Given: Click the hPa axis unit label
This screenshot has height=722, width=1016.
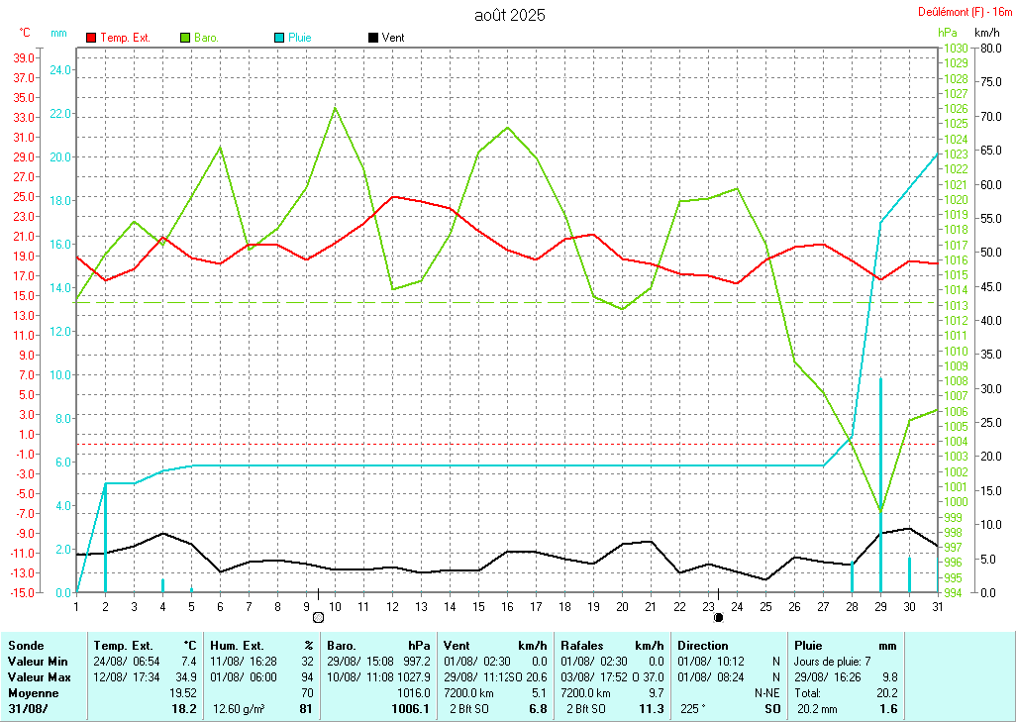Looking at the screenshot, I should [x=947, y=33].
